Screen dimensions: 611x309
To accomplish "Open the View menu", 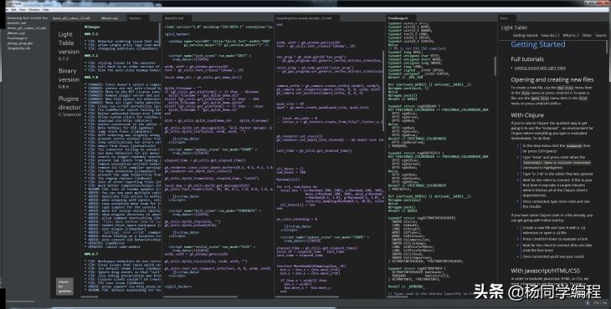I will [x=23, y=9].
